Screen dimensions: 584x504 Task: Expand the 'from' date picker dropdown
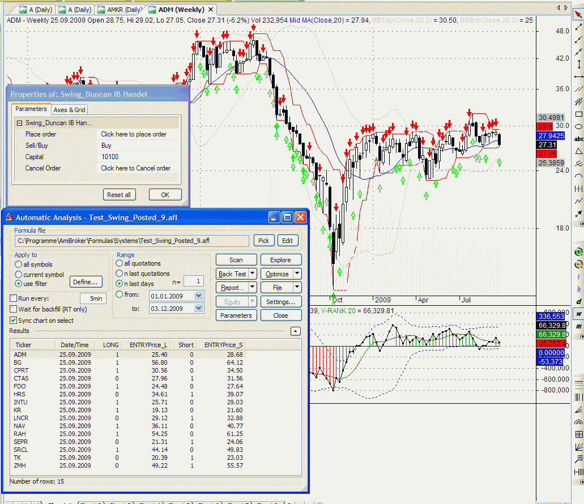click(198, 296)
